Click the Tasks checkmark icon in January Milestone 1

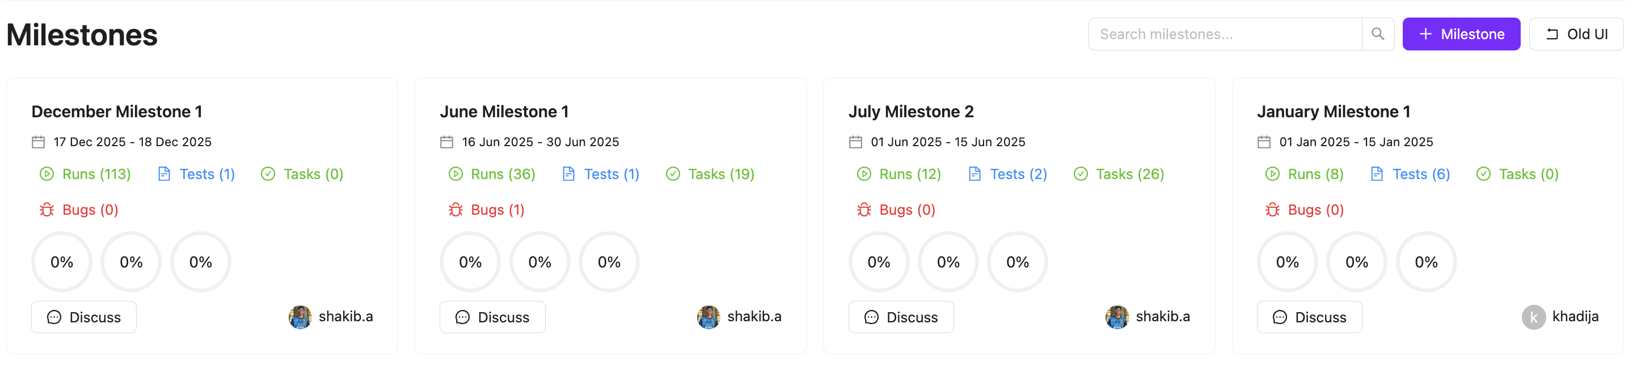(x=1483, y=175)
